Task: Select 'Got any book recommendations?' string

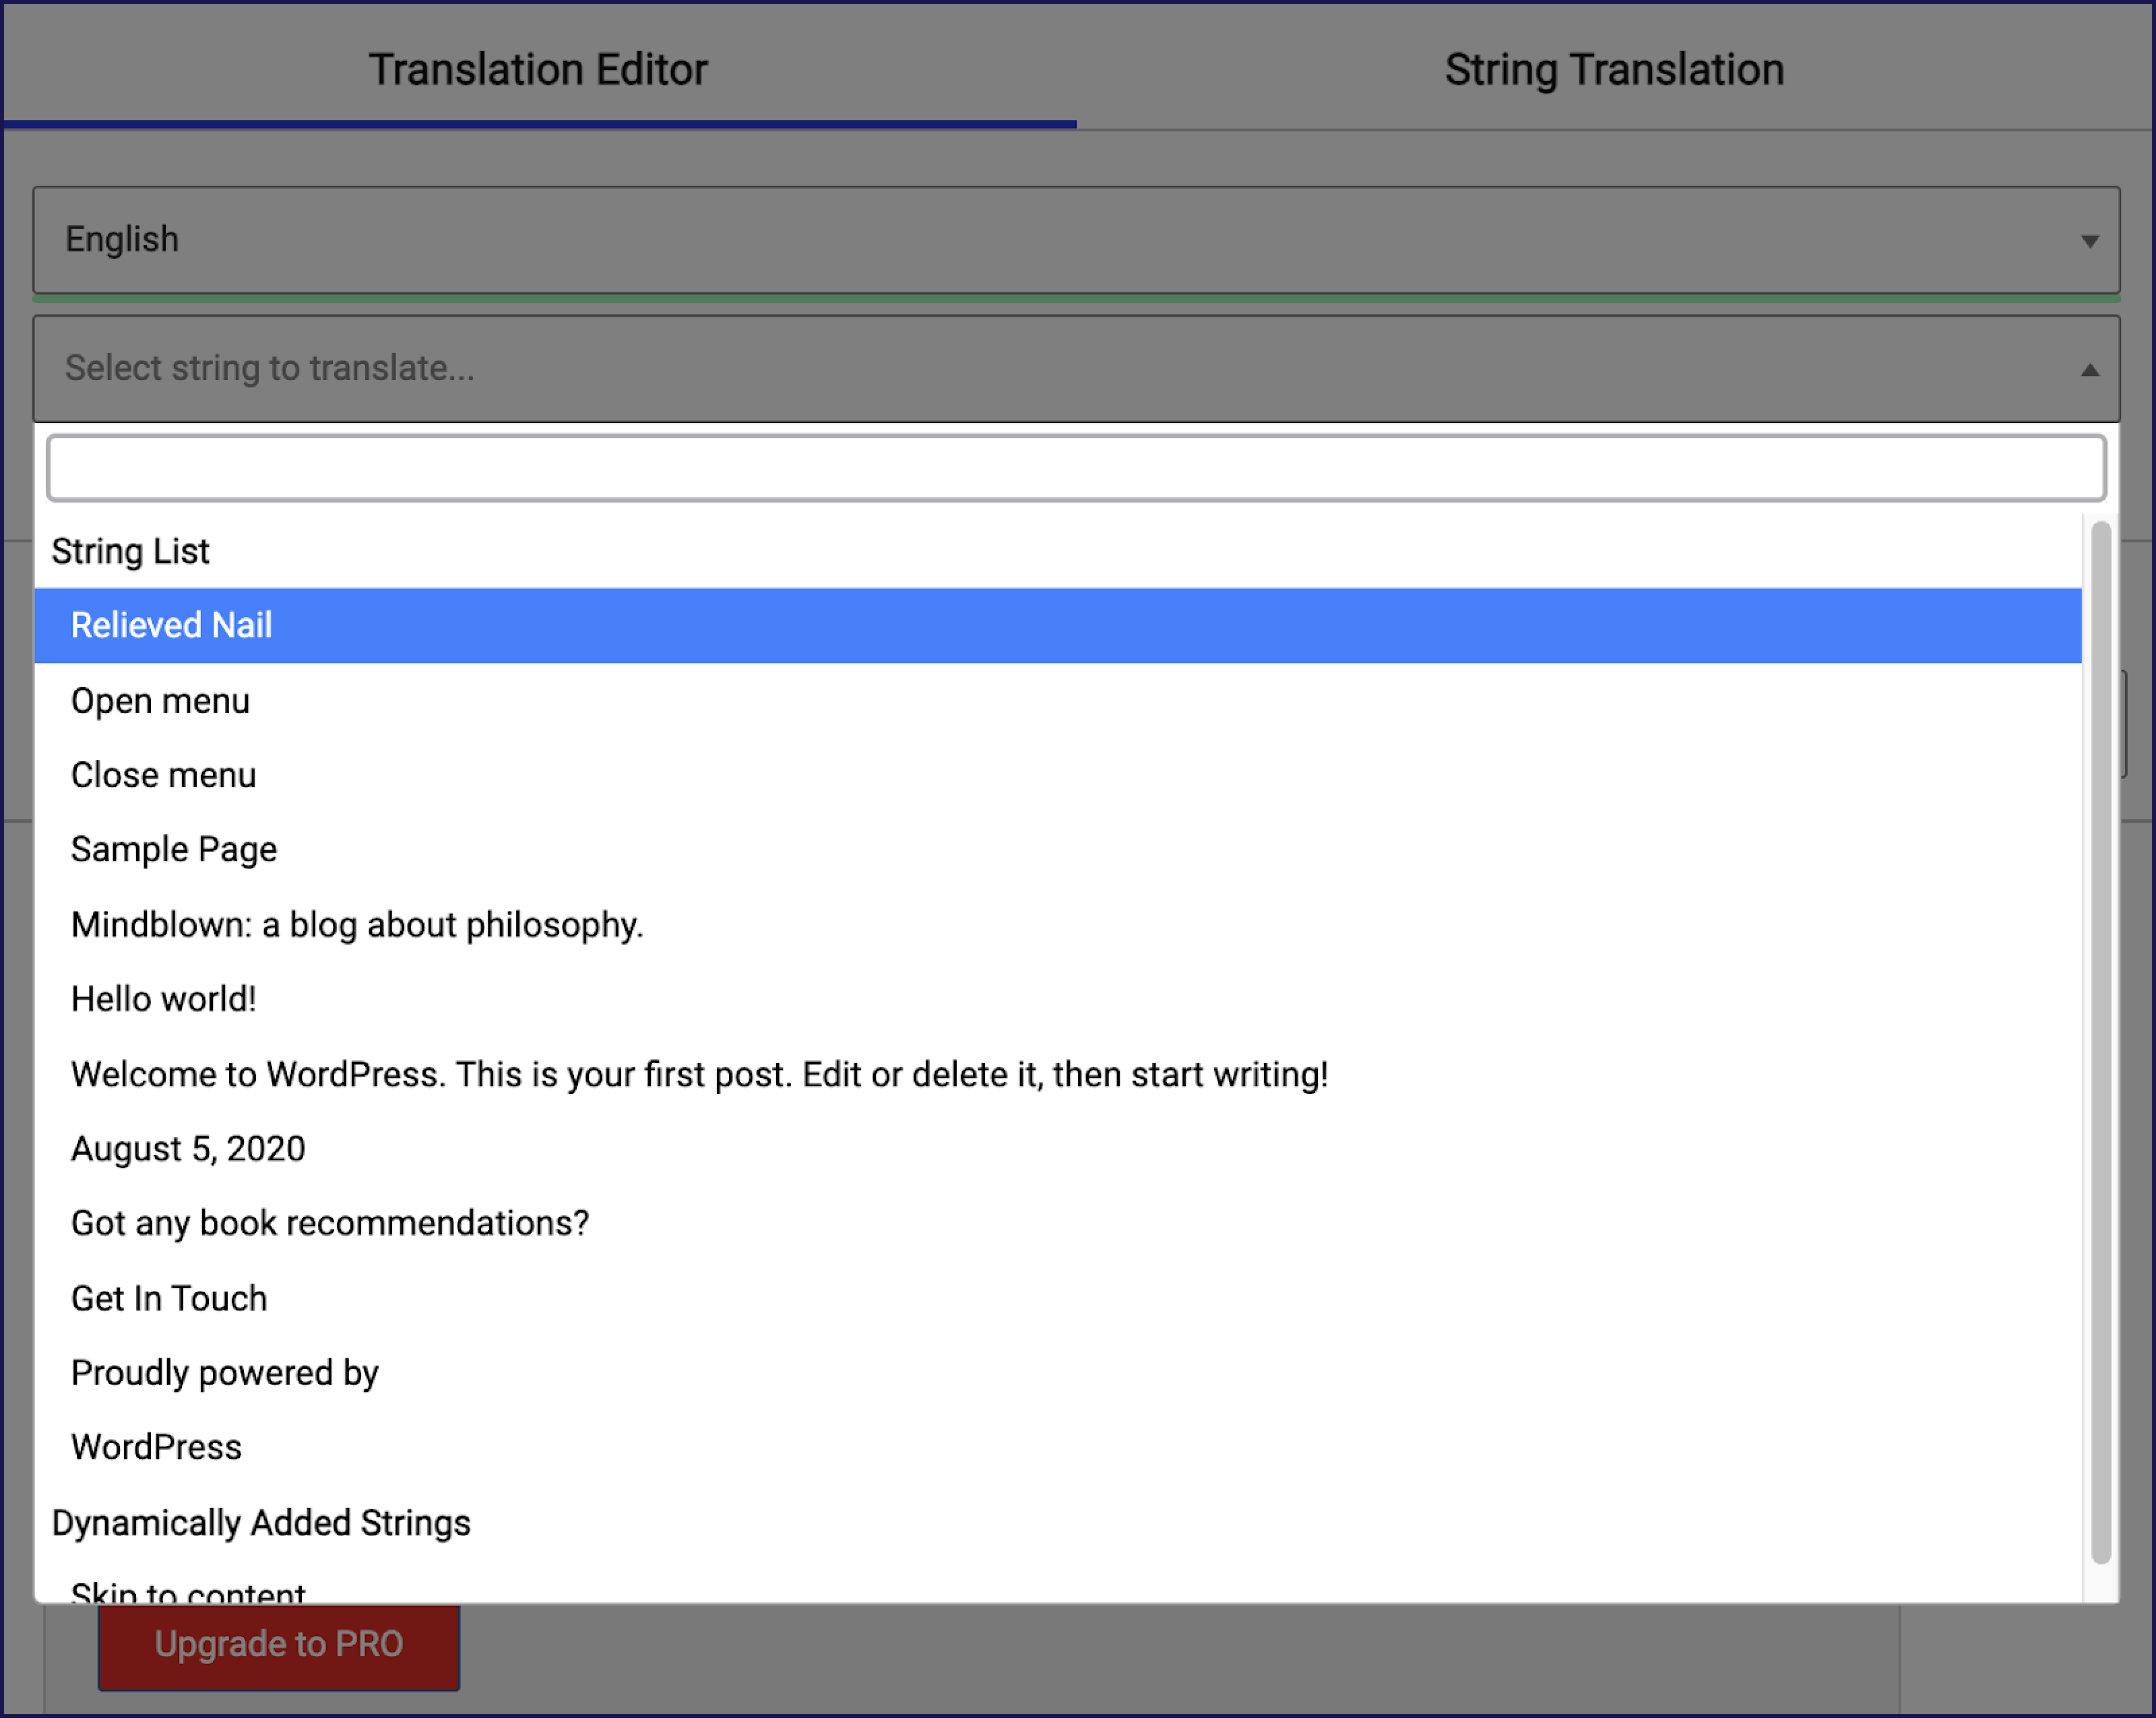Action: [1058, 1223]
